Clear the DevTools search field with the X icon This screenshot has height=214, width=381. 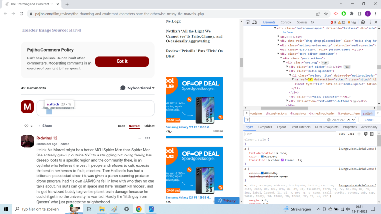click(329, 120)
